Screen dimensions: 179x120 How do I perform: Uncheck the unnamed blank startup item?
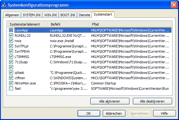coord(11,67)
